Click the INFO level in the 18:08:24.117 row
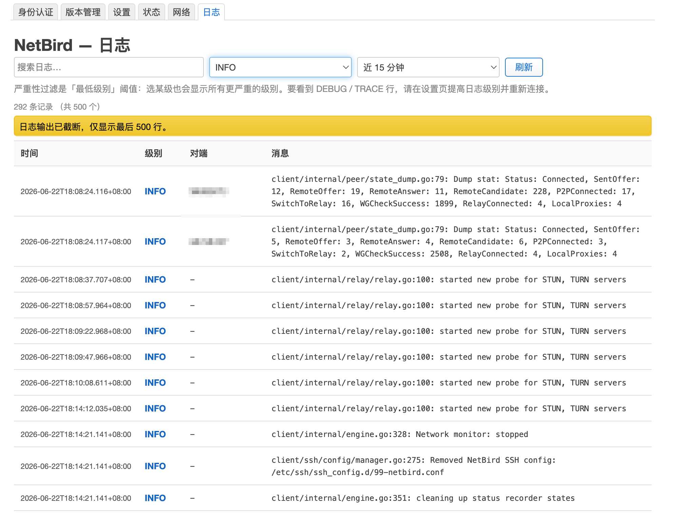 (155, 242)
